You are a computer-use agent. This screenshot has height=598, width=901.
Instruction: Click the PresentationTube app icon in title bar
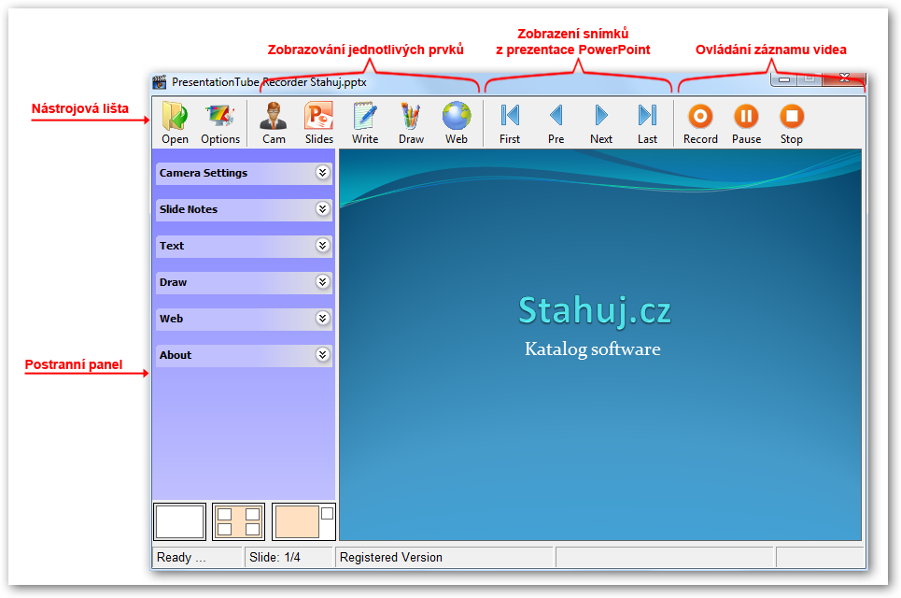[x=159, y=81]
